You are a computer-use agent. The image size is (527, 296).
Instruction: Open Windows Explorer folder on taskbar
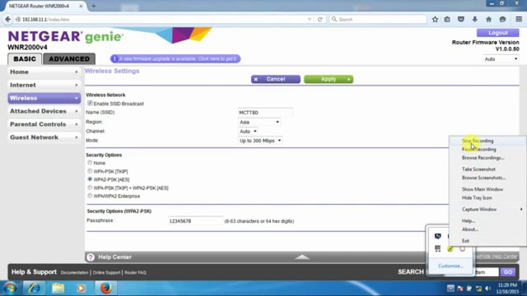[x=58, y=288]
